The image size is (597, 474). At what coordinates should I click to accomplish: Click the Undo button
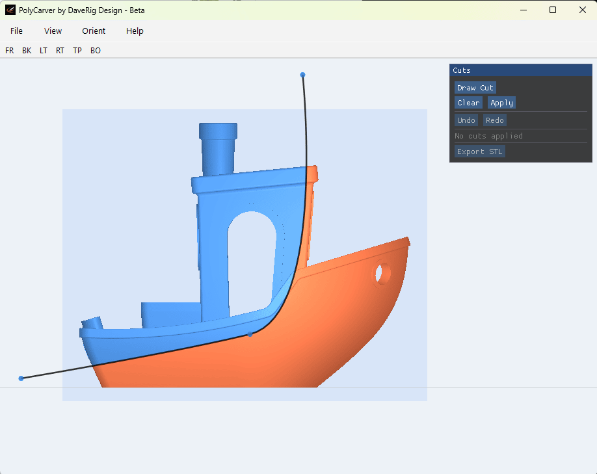[466, 120]
